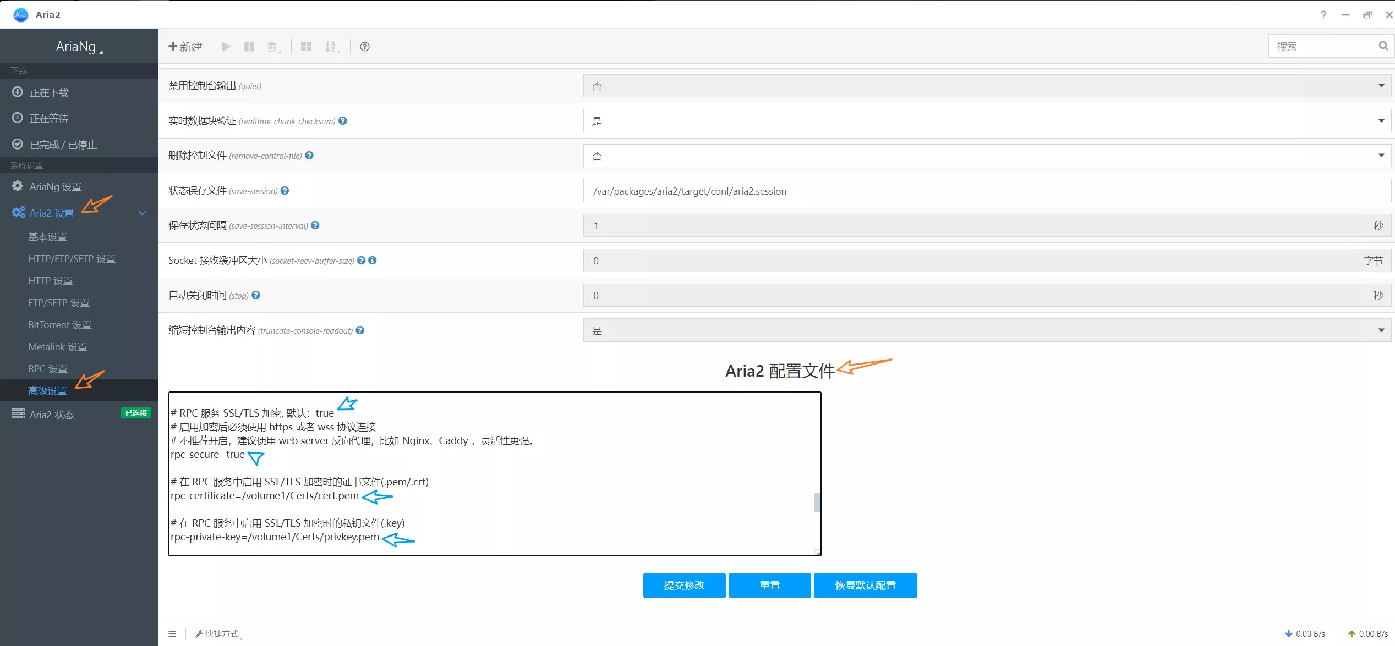Click socket-recv-buffer-size value field
1395x646 pixels.
click(969, 261)
